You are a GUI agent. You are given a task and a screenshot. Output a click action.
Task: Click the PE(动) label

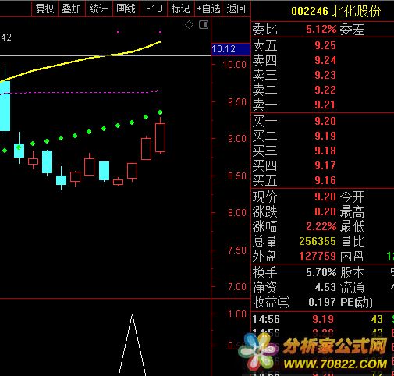[x=357, y=302]
